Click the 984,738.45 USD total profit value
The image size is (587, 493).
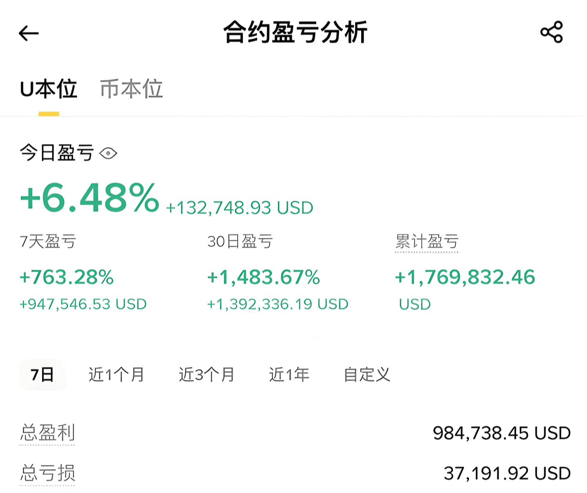click(x=502, y=433)
